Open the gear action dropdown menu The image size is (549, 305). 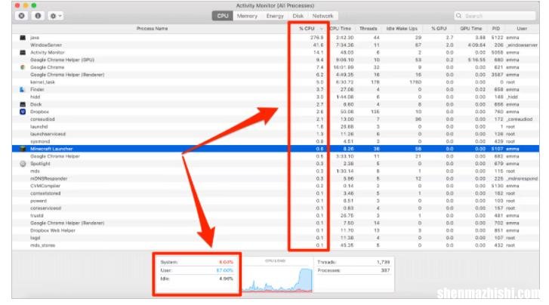point(55,16)
